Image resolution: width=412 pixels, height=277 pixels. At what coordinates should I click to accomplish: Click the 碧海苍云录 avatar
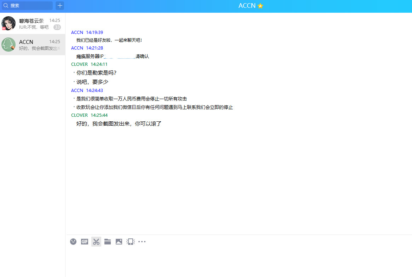click(8, 23)
